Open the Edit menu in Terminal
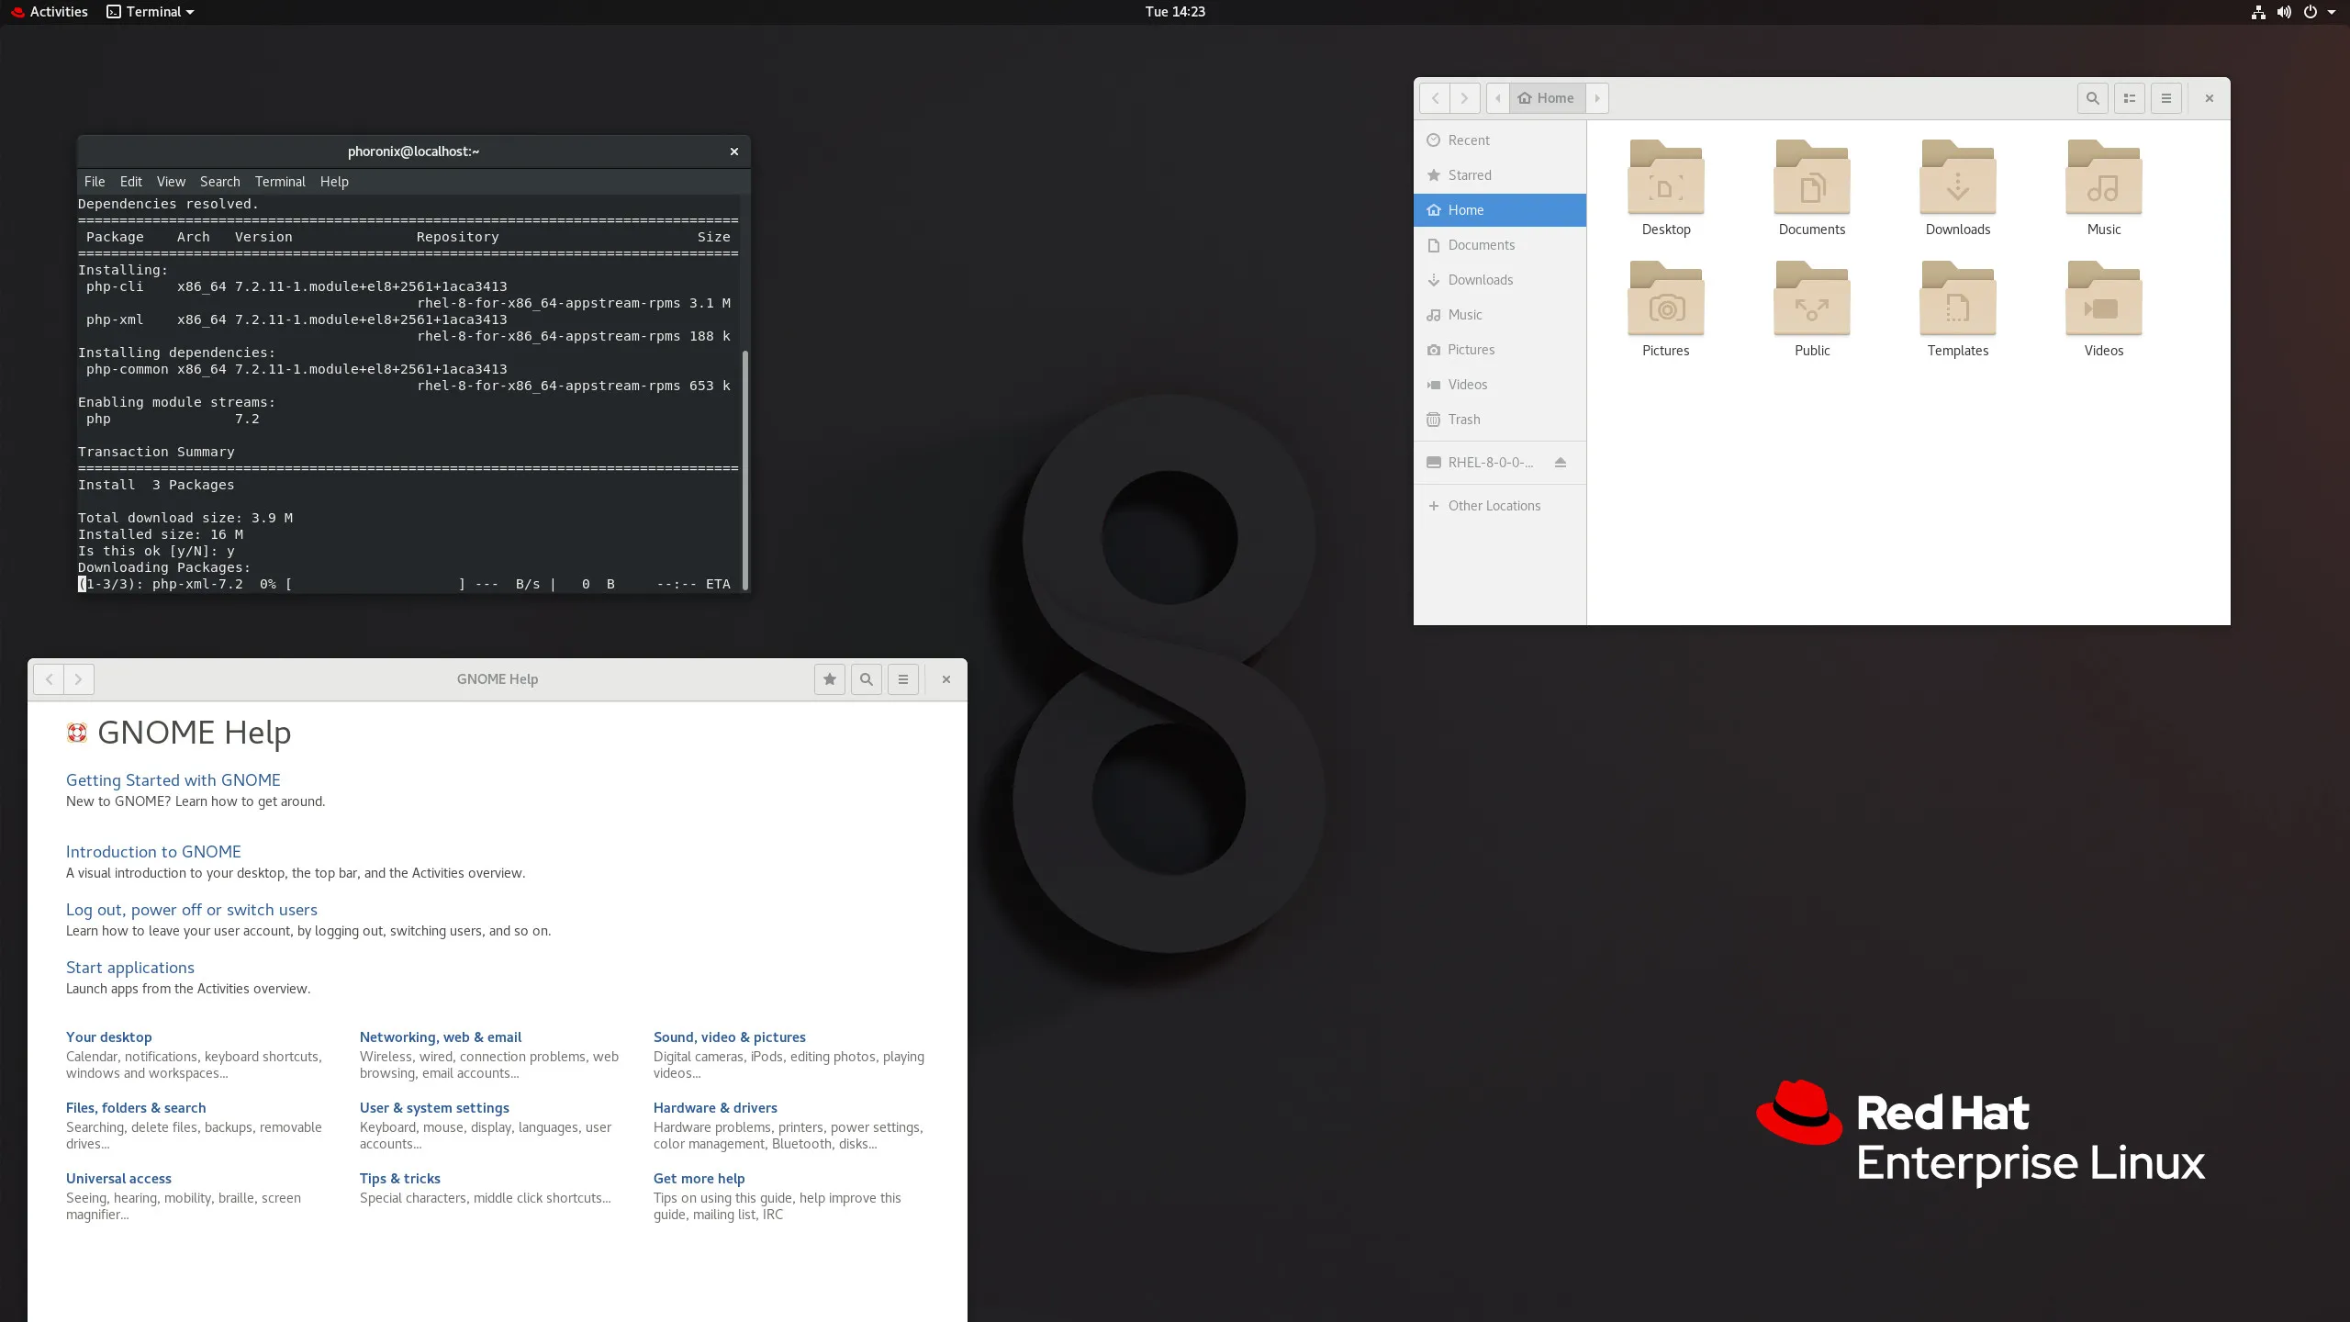This screenshot has width=2350, height=1322. click(130, 182)
